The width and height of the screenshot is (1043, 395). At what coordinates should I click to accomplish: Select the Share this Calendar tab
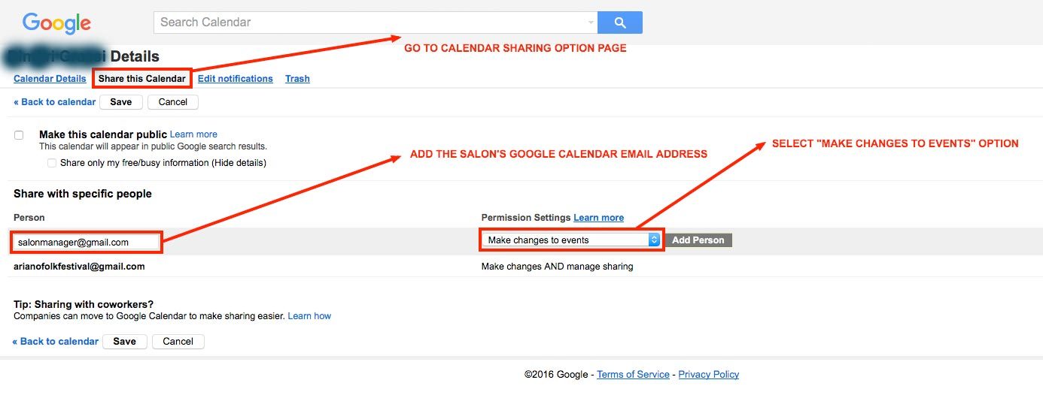point(142,79)
